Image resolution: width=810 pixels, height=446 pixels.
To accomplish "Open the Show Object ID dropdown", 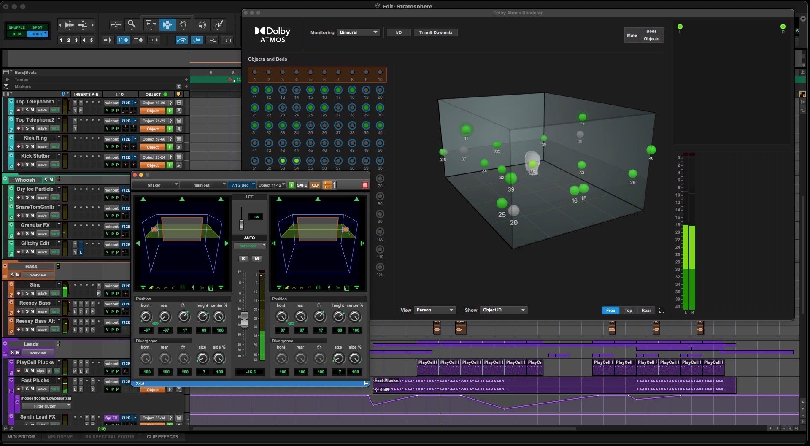I will click(503, 310).
